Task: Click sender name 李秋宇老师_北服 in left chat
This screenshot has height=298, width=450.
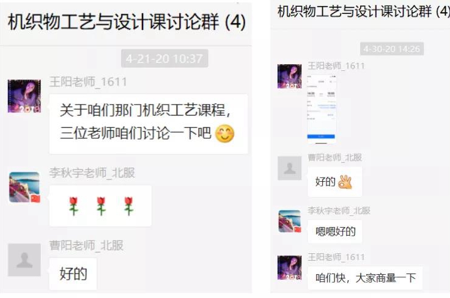Action: pos(92,173)
